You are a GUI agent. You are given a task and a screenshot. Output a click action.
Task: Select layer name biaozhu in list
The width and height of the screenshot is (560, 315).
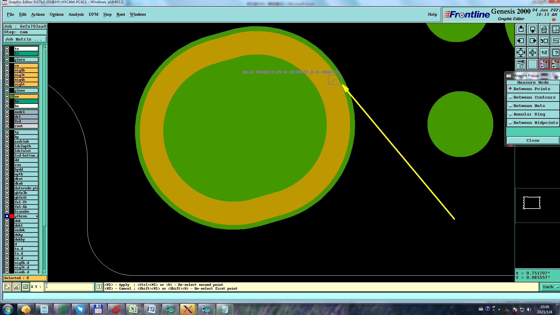click(26, 211)
